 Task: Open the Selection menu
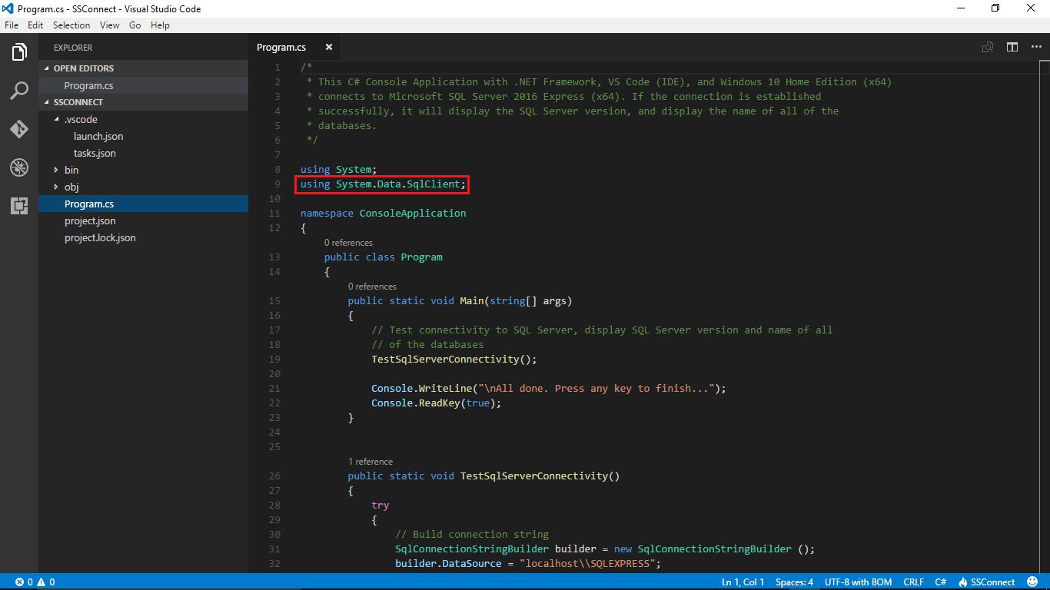point(71,25)
